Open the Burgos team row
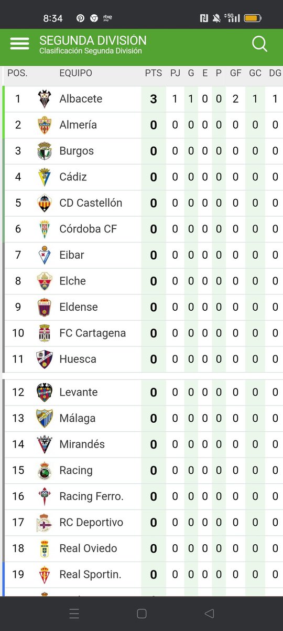The image size is (283, 631). click(144, 151)
